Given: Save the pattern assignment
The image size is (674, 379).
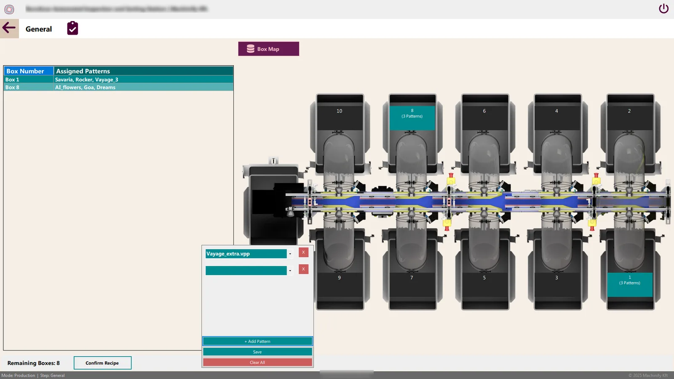Looking at the screenshot, I should click(257, 352).
